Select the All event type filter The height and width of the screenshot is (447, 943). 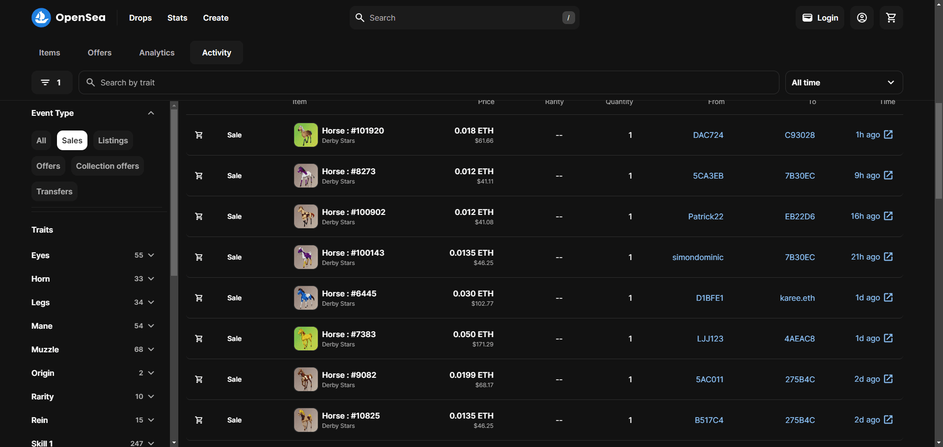[41, 140]
